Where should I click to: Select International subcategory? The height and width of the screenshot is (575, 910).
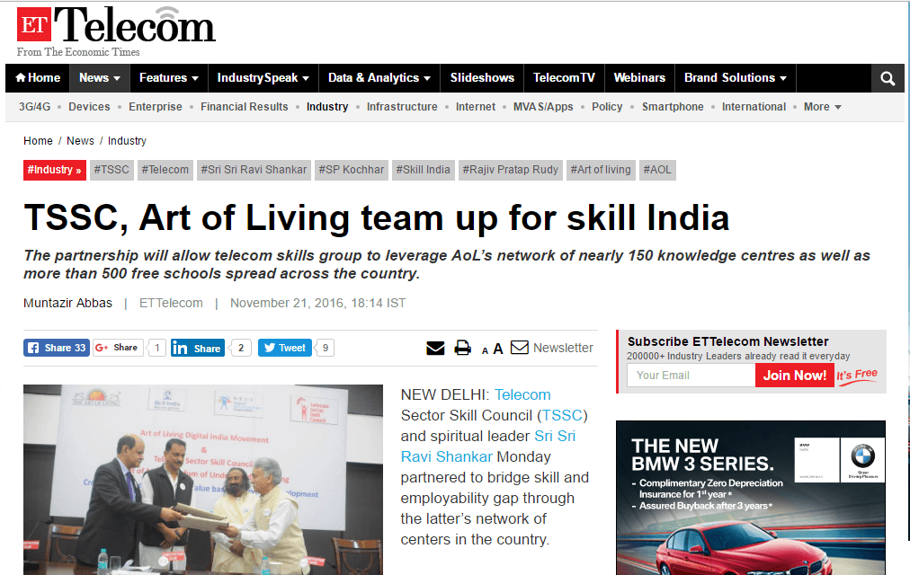754,107
